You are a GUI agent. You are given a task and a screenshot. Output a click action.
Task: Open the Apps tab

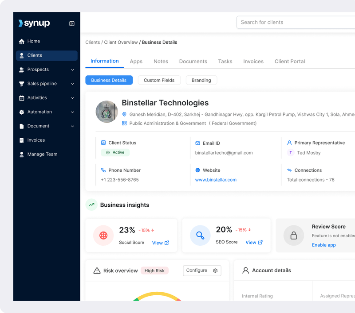136,62
